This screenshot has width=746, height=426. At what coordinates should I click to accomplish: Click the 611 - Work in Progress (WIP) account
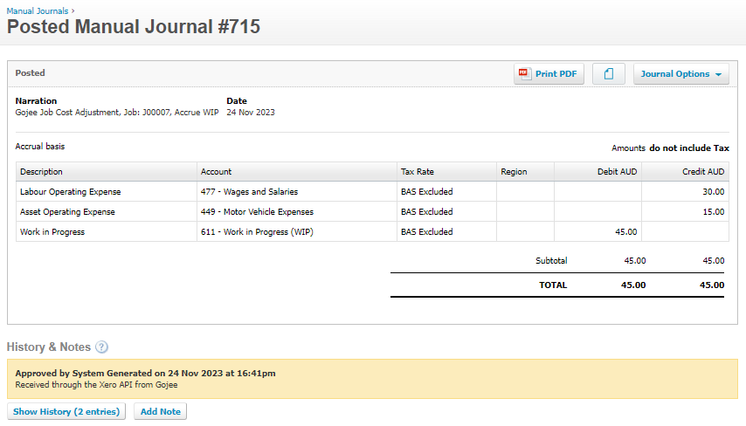tap(257, 231)
